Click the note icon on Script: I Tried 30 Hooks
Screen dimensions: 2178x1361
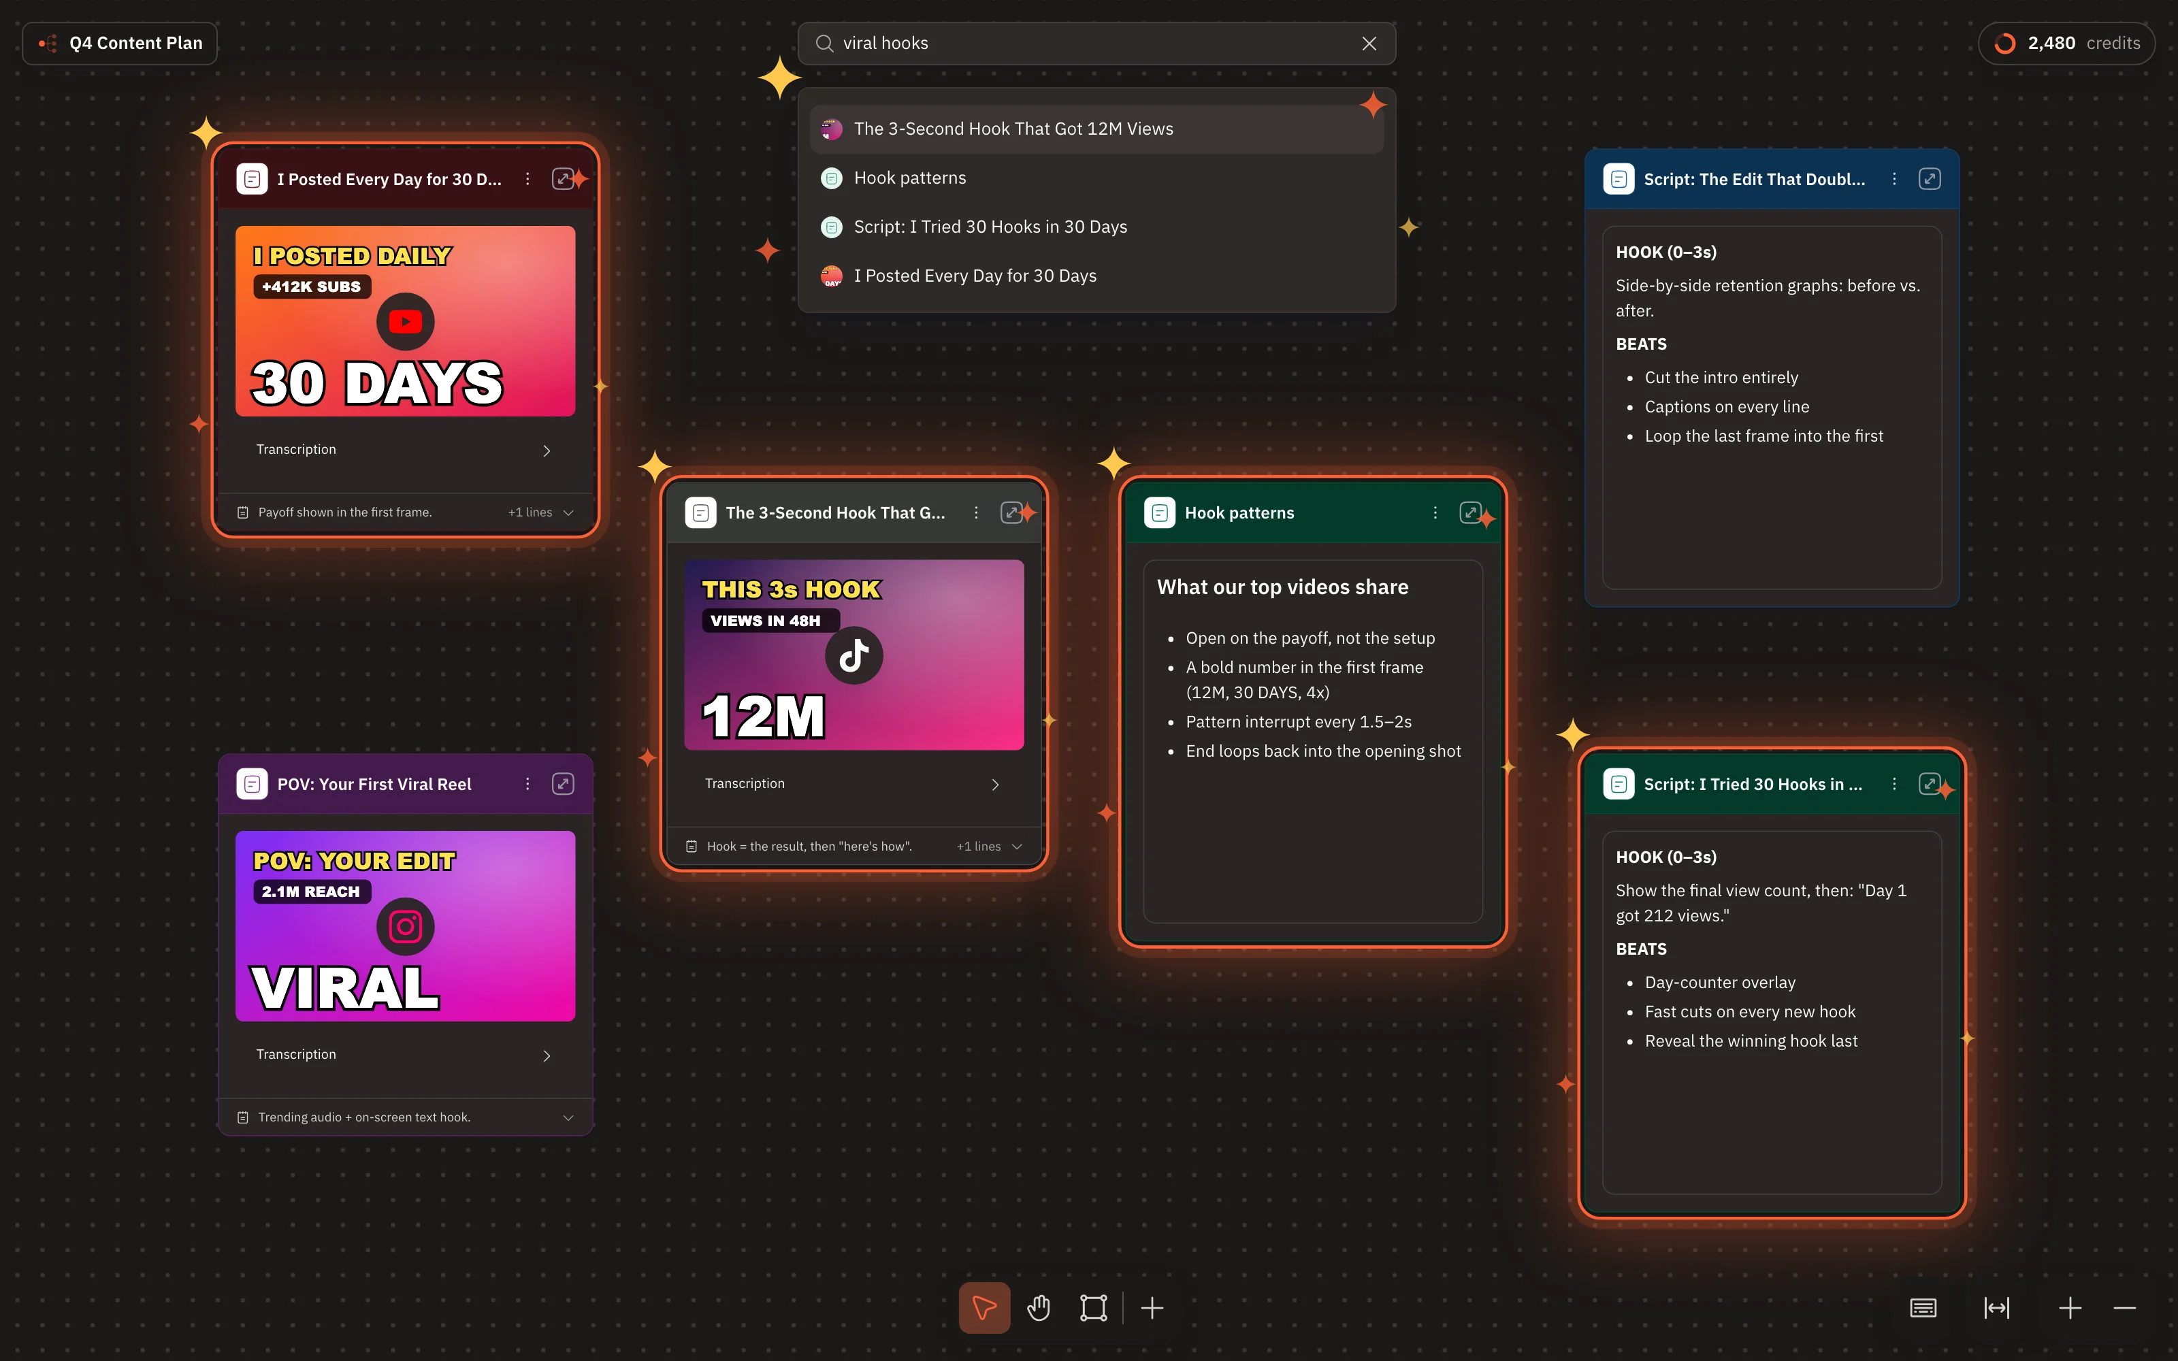point(1619,784)
